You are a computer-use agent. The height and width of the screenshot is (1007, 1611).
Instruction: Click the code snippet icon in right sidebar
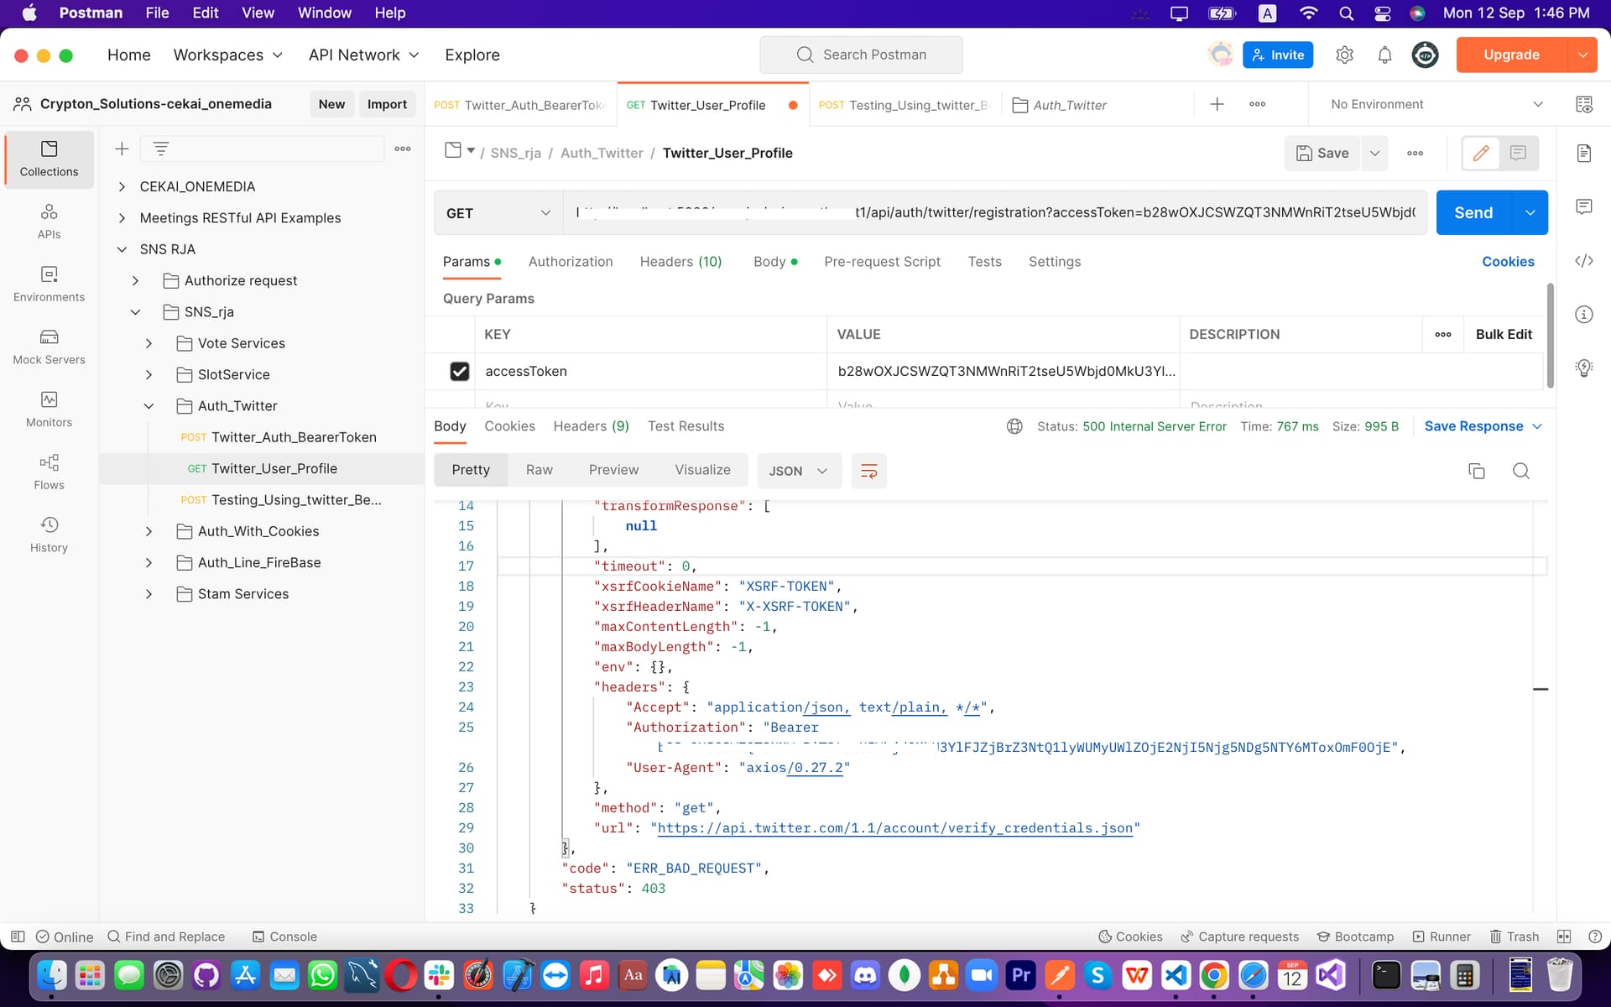(x=1583, y=261)
